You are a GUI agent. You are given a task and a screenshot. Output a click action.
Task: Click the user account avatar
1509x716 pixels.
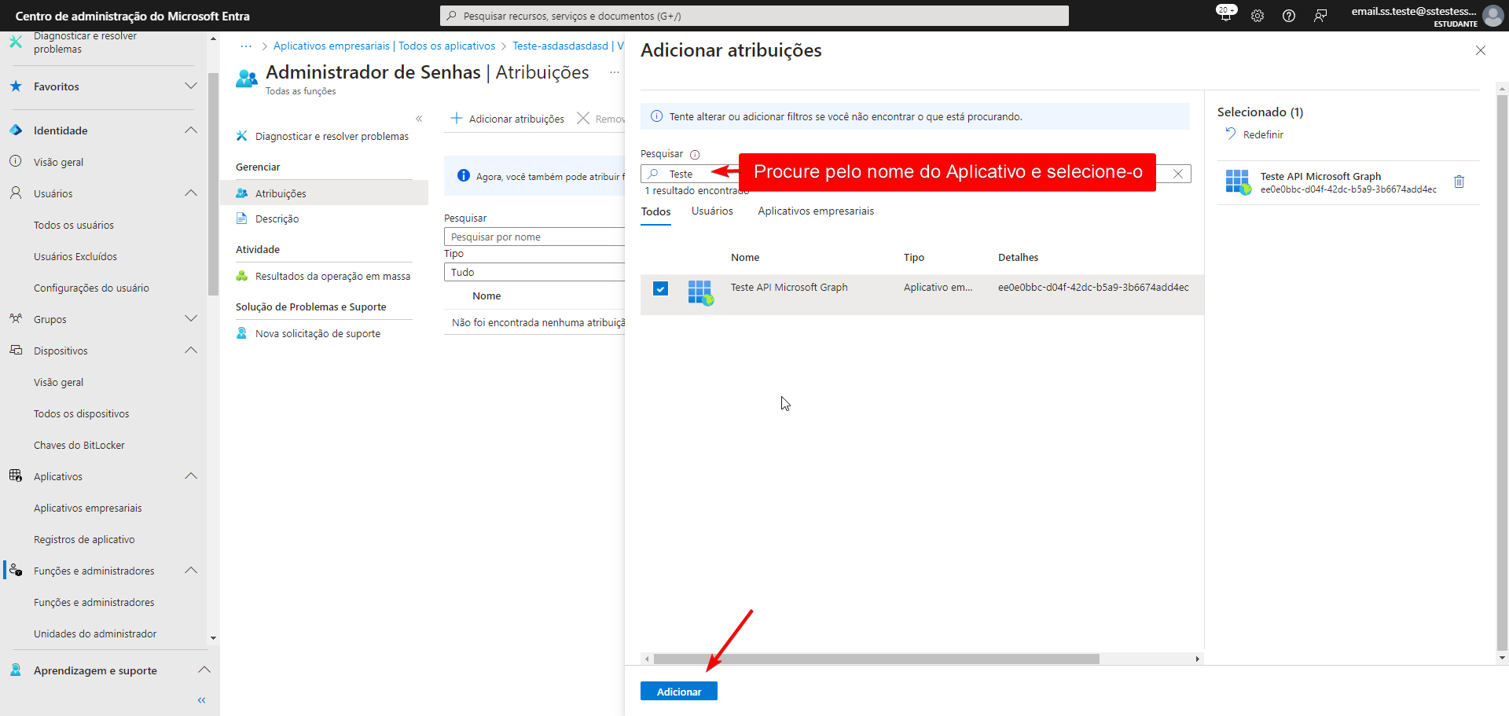1492,16
